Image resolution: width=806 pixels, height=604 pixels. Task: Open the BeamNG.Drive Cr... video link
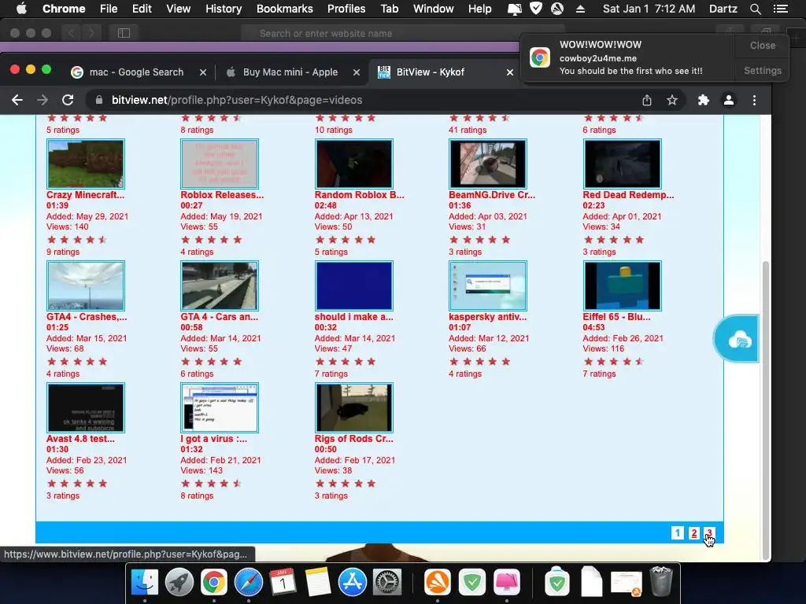point(492,195)
